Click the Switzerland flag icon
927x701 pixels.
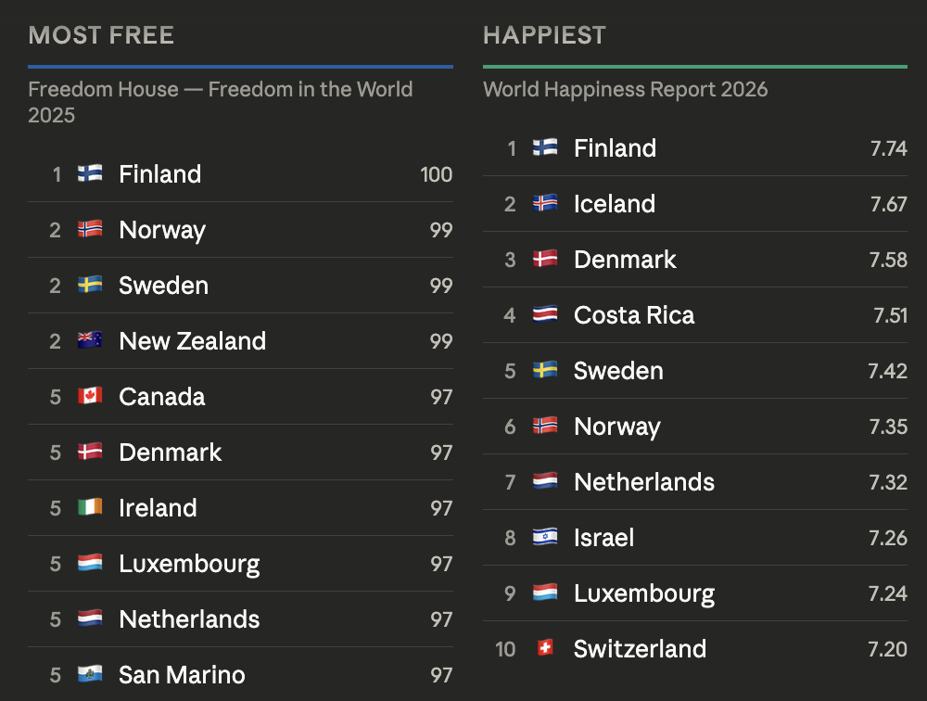545,648
